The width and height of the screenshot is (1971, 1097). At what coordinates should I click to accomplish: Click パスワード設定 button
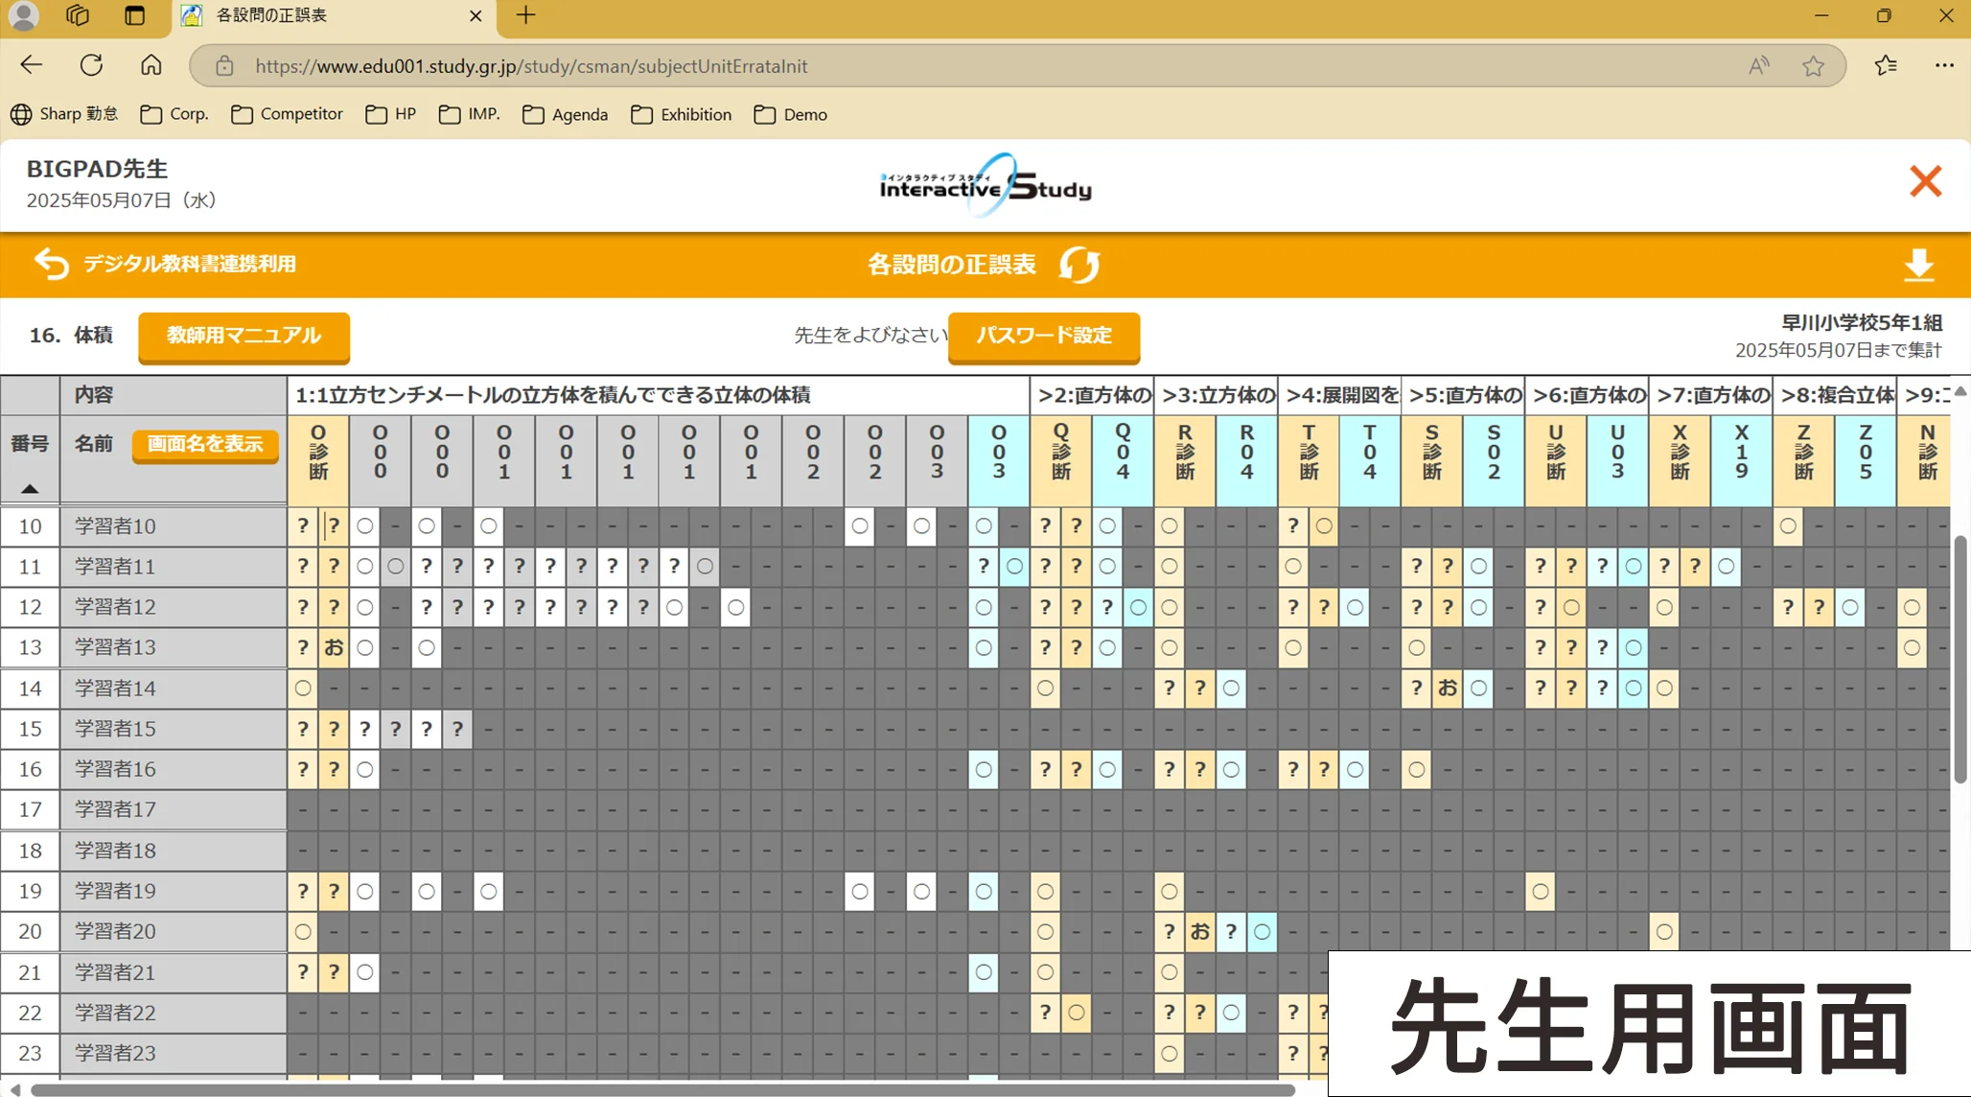point(1043,336)
